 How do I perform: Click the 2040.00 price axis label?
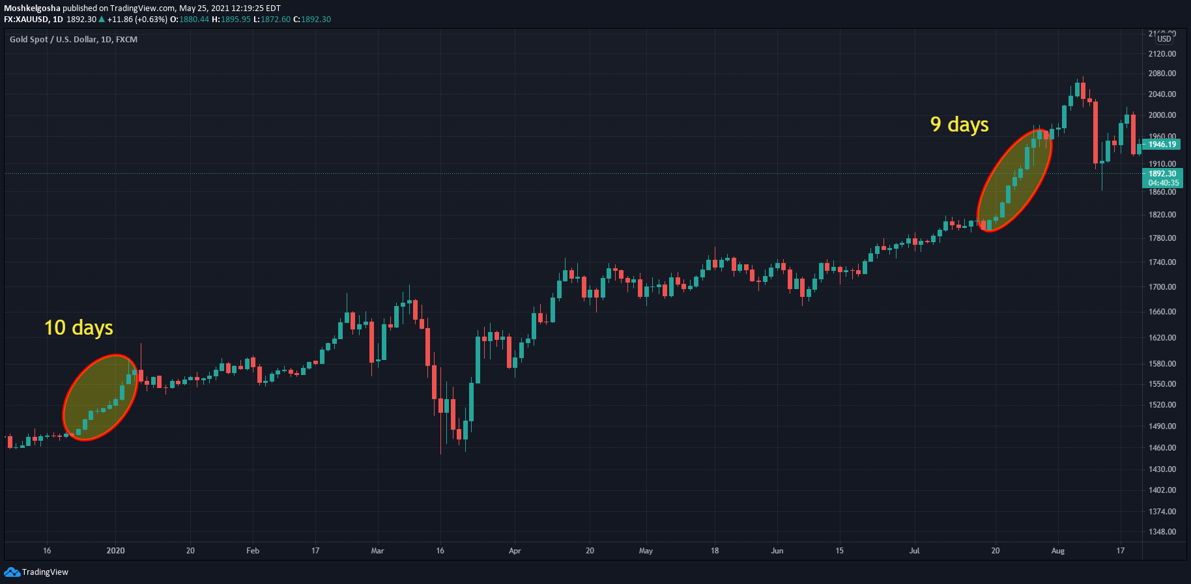[1162, 94]
